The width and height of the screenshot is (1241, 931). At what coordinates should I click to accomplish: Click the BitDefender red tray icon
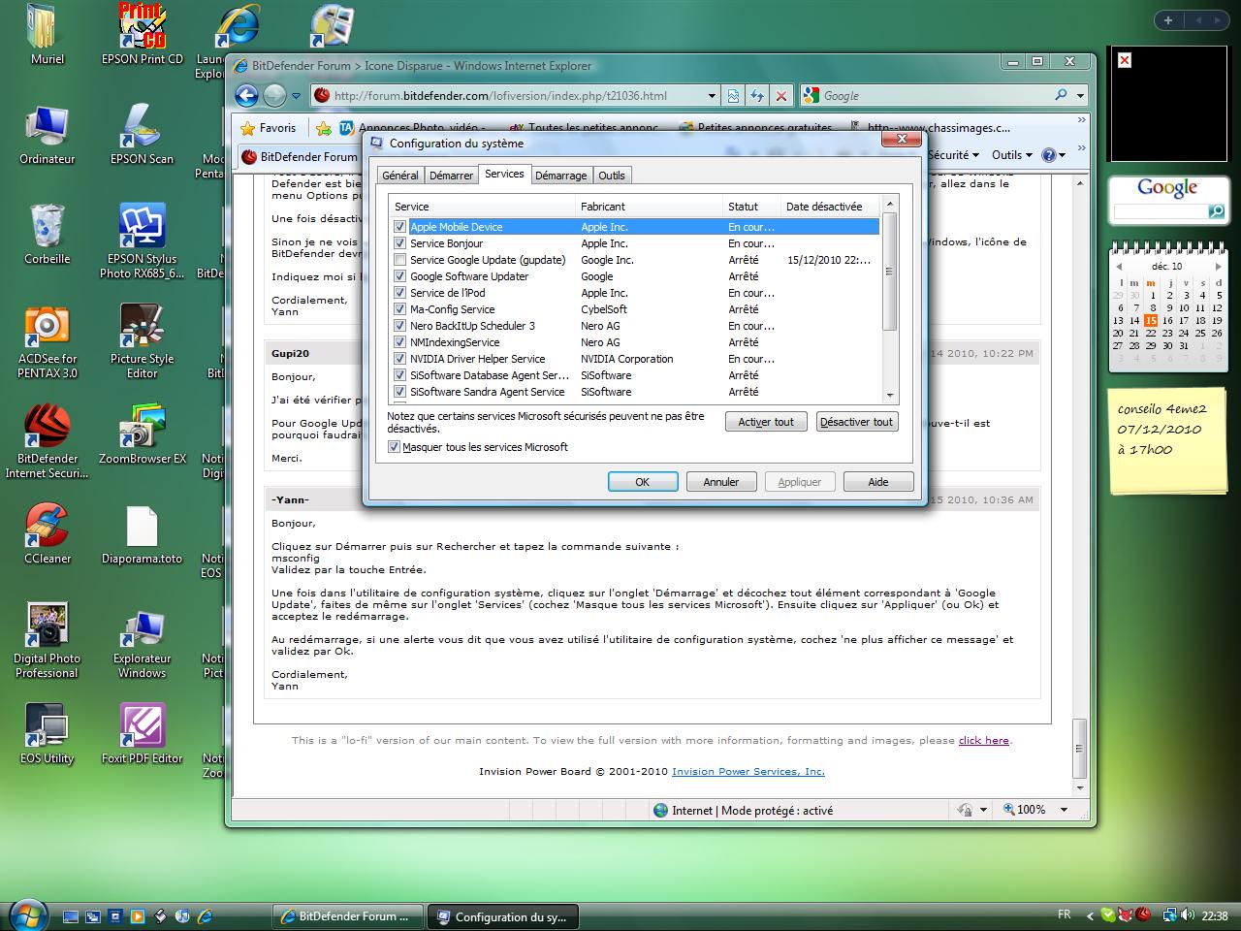pos(1144,915)
